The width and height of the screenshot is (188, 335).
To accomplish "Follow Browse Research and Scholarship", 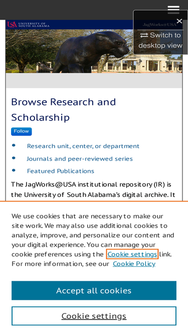I will pos(22,132).
